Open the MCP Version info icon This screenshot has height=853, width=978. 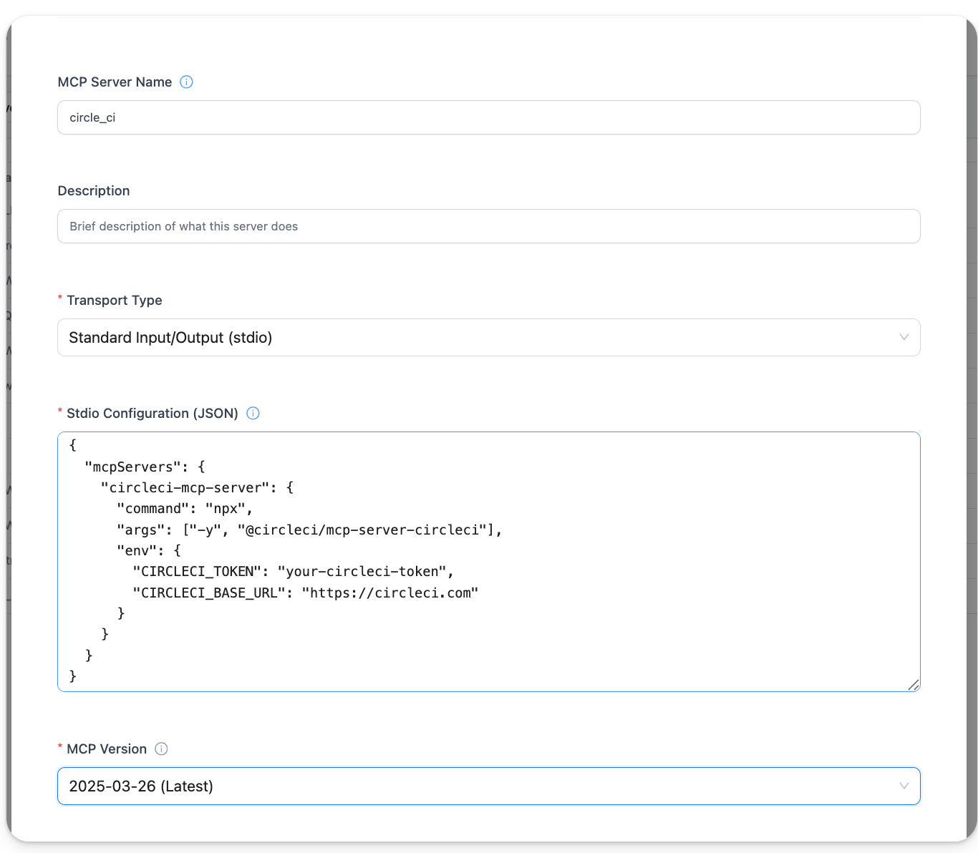[x=161, y=749]
